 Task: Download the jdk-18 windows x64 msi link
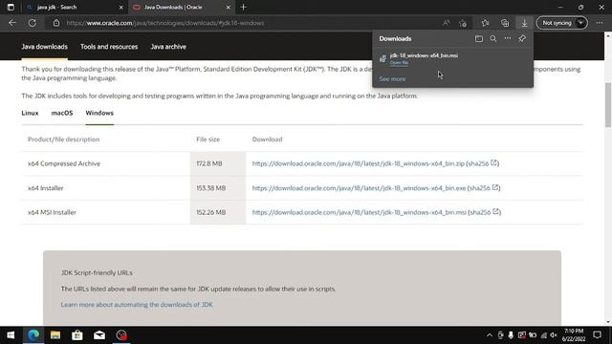(360, 212)
